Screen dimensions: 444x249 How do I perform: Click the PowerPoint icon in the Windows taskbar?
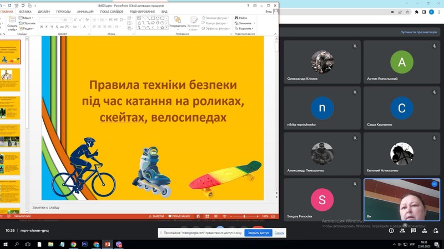click(x=107, y=244)
